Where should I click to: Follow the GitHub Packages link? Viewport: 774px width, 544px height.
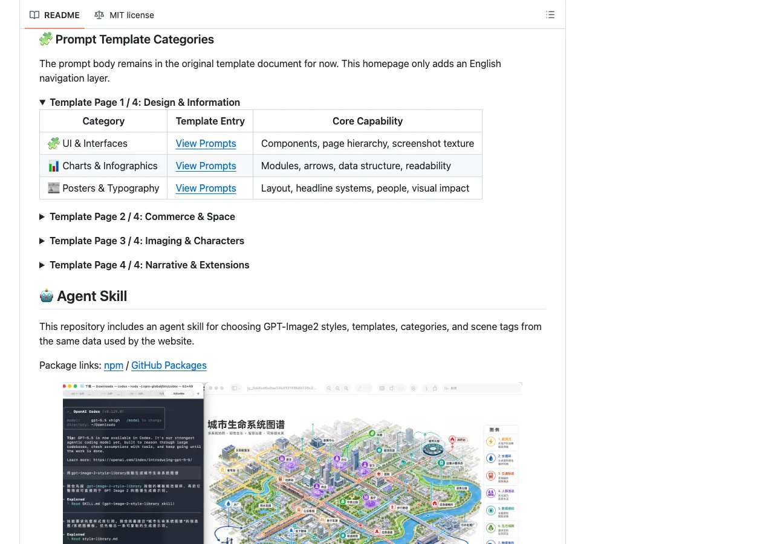(169, 365)
